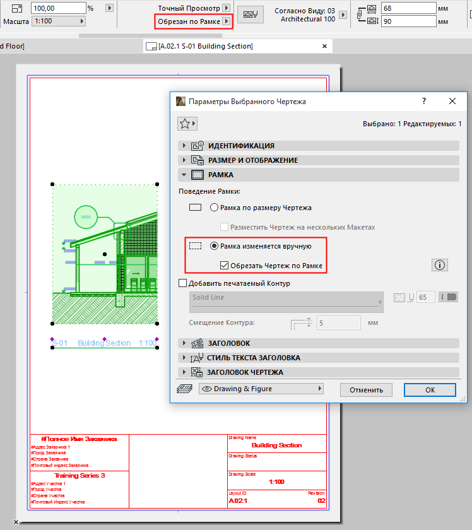The width and height of the screenshot is (472, 530).
Task: Close the Параметры Выбранного Чертежа dialog
Action: pos(452,101)
